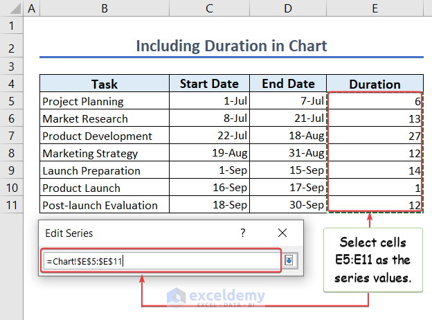This screenshot has height=320, width=432.
Task: Select row 5 header
Action: point(12,101)
